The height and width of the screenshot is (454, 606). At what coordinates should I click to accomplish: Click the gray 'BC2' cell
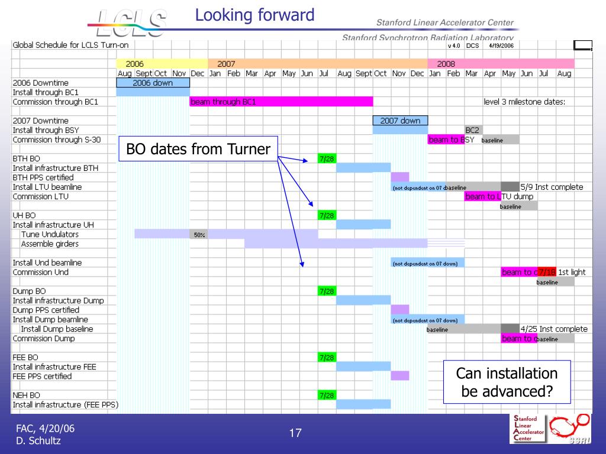tap(473, 130)
